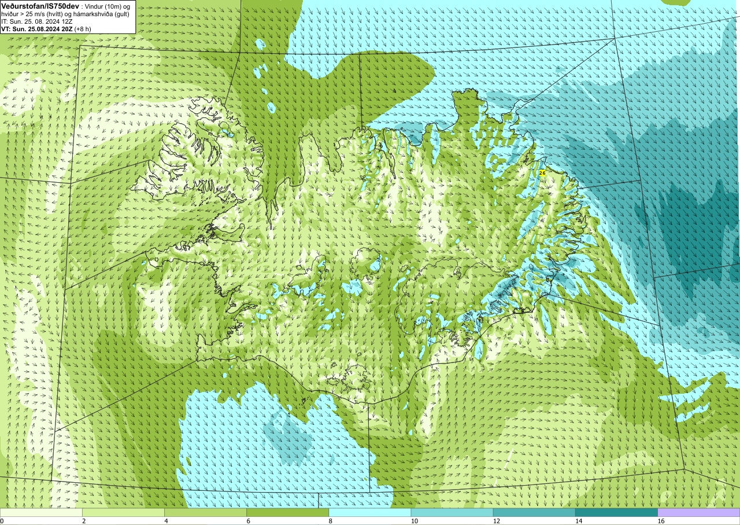This screenshot has width=740, height=525.
Task: Click the dark green 6–8 legend swatch
Action: [287, 512]
